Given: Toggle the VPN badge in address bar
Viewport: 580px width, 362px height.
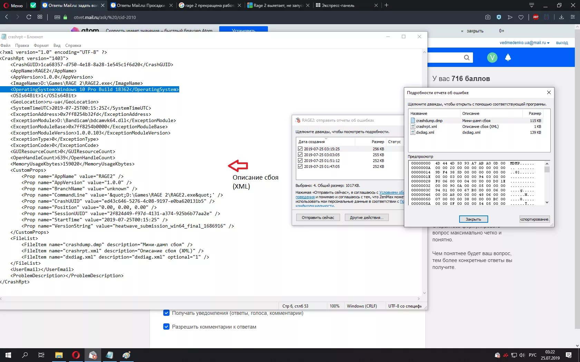Looking at the screenshot, I should [x=57, y=17].
